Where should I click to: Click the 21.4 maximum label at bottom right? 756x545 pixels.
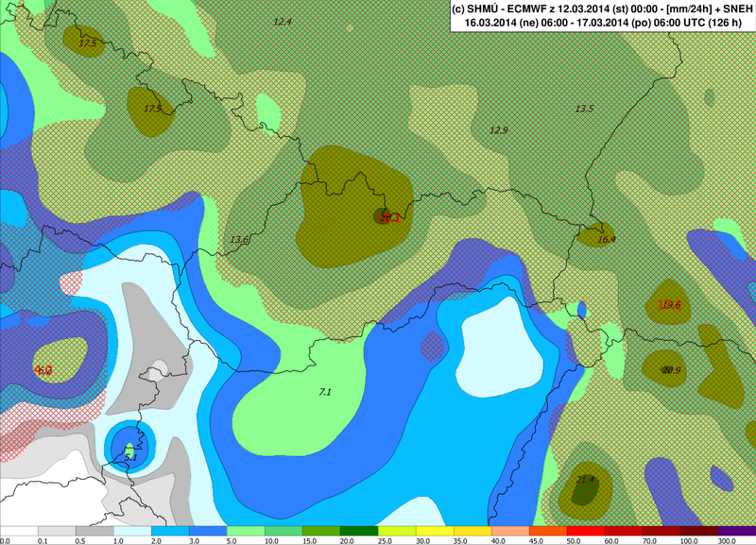(585, 480)
